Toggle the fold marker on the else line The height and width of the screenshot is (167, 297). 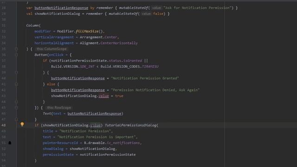pos(17,84)
